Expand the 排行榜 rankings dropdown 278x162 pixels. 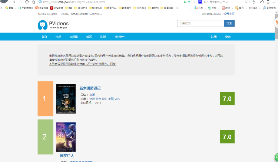click(x=119, y=37)
